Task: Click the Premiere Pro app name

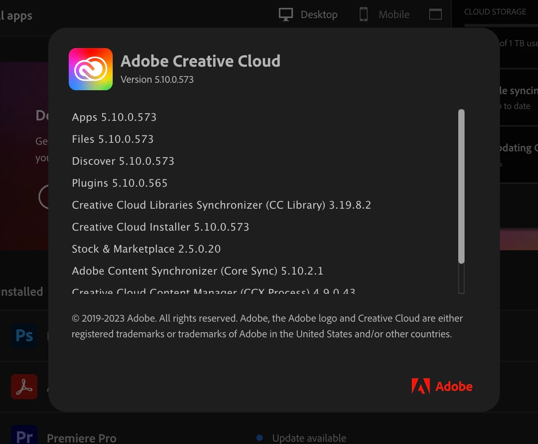Action: click(82, 438)
